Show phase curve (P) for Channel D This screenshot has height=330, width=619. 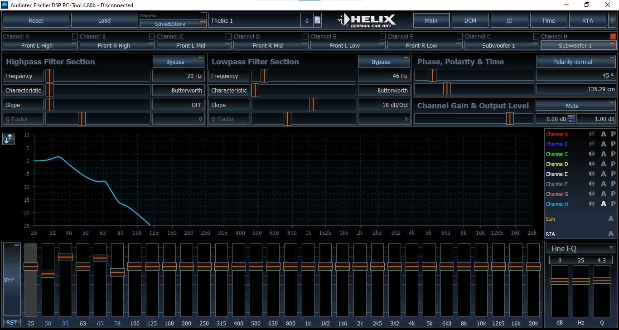click(x=613, y=164)
